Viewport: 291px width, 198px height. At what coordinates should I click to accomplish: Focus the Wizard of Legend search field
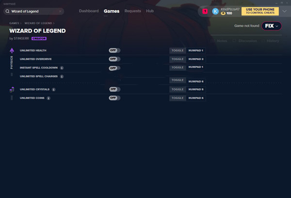(x=34, y=11)
